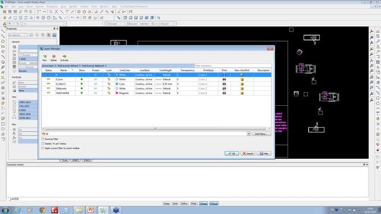
Task: Click the filter expression input field
Action: coord(233,66)
